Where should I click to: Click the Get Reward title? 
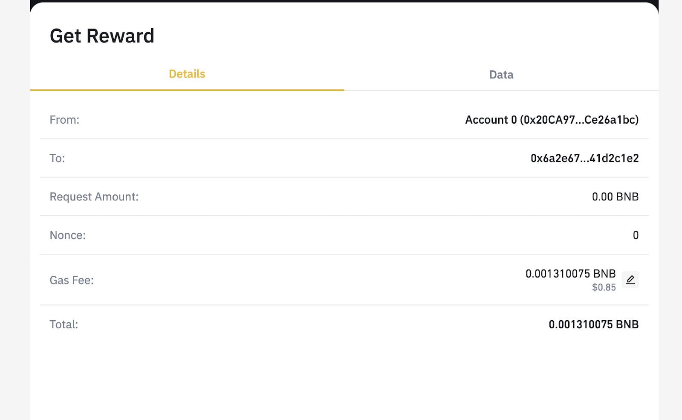tap(102, 36)
